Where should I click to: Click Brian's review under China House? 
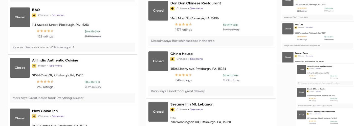click(178, 91)
